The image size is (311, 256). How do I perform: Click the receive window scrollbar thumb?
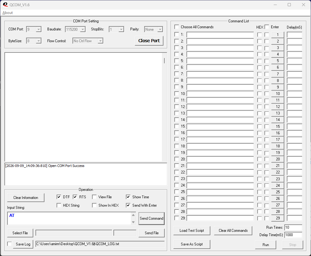coord(164,61)
